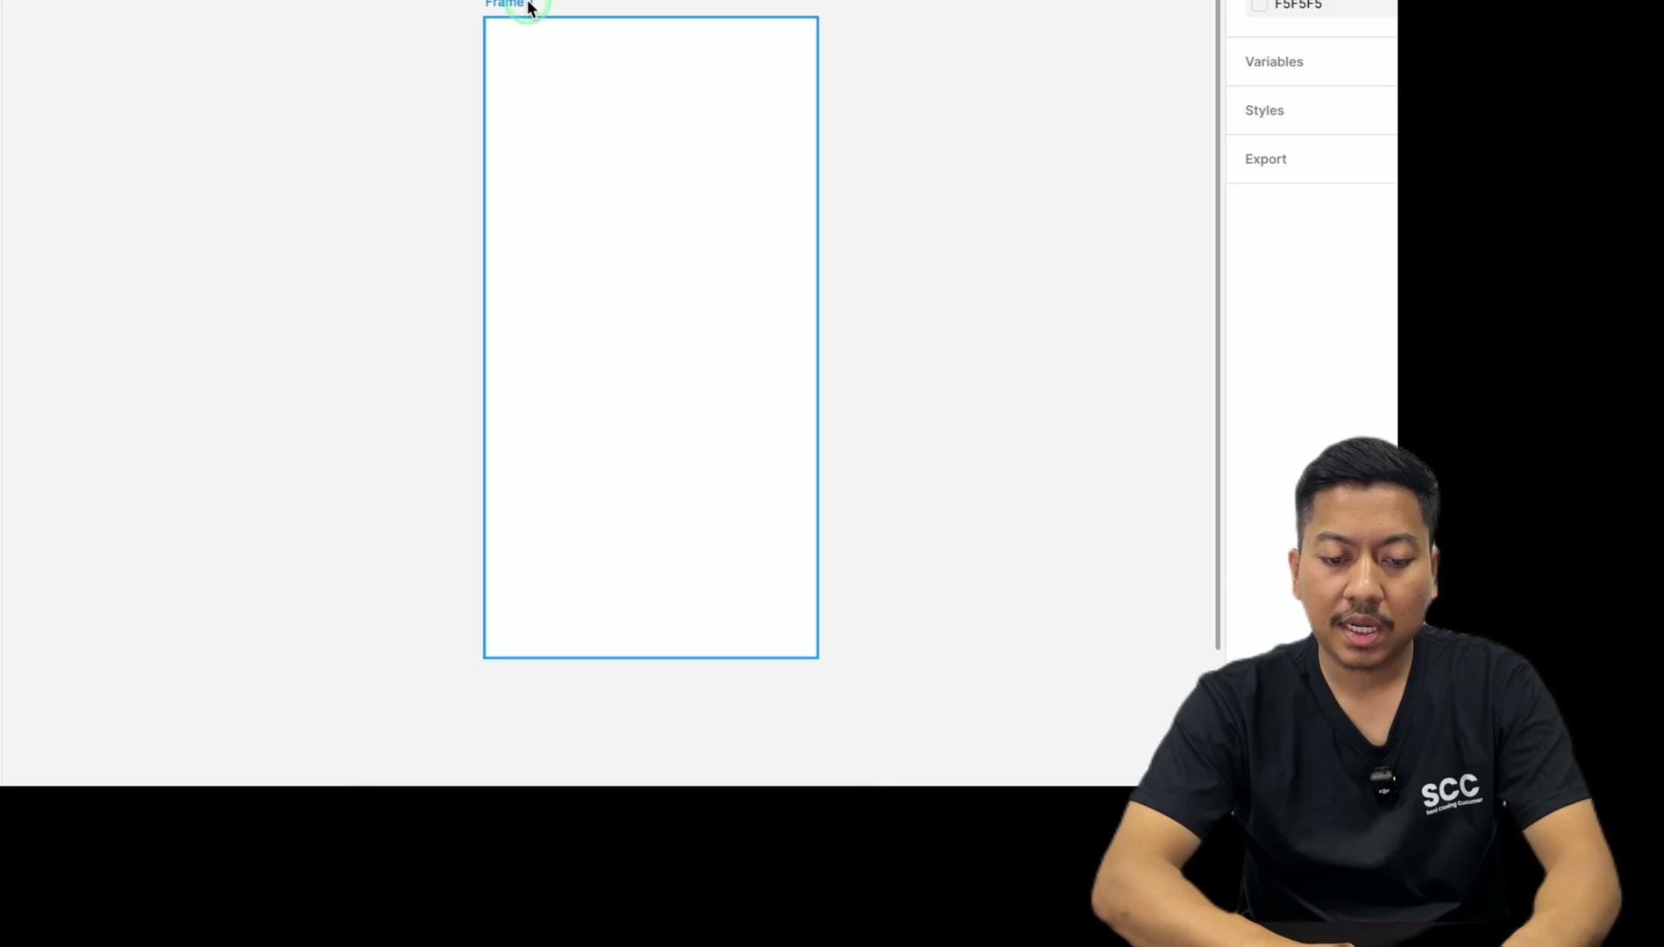Open the Styles section

(1264, 110)
